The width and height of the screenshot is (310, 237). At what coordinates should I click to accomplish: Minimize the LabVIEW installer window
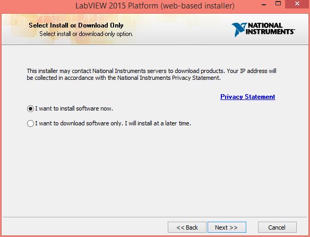click(264, 4)
